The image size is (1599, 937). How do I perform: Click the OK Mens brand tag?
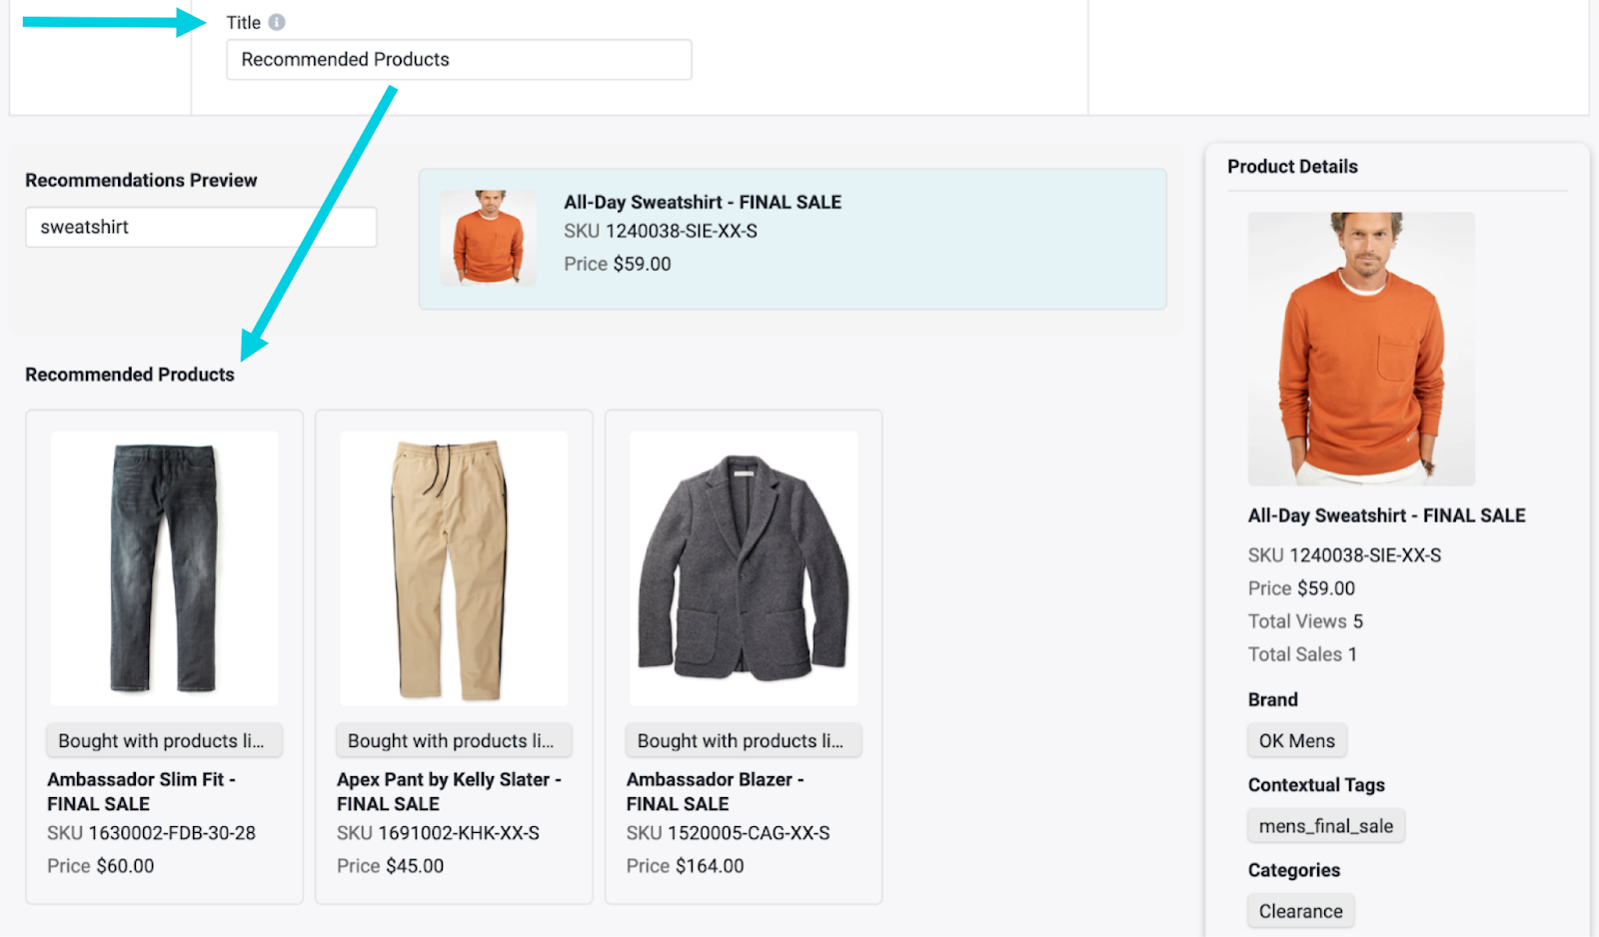point(1297,740)
